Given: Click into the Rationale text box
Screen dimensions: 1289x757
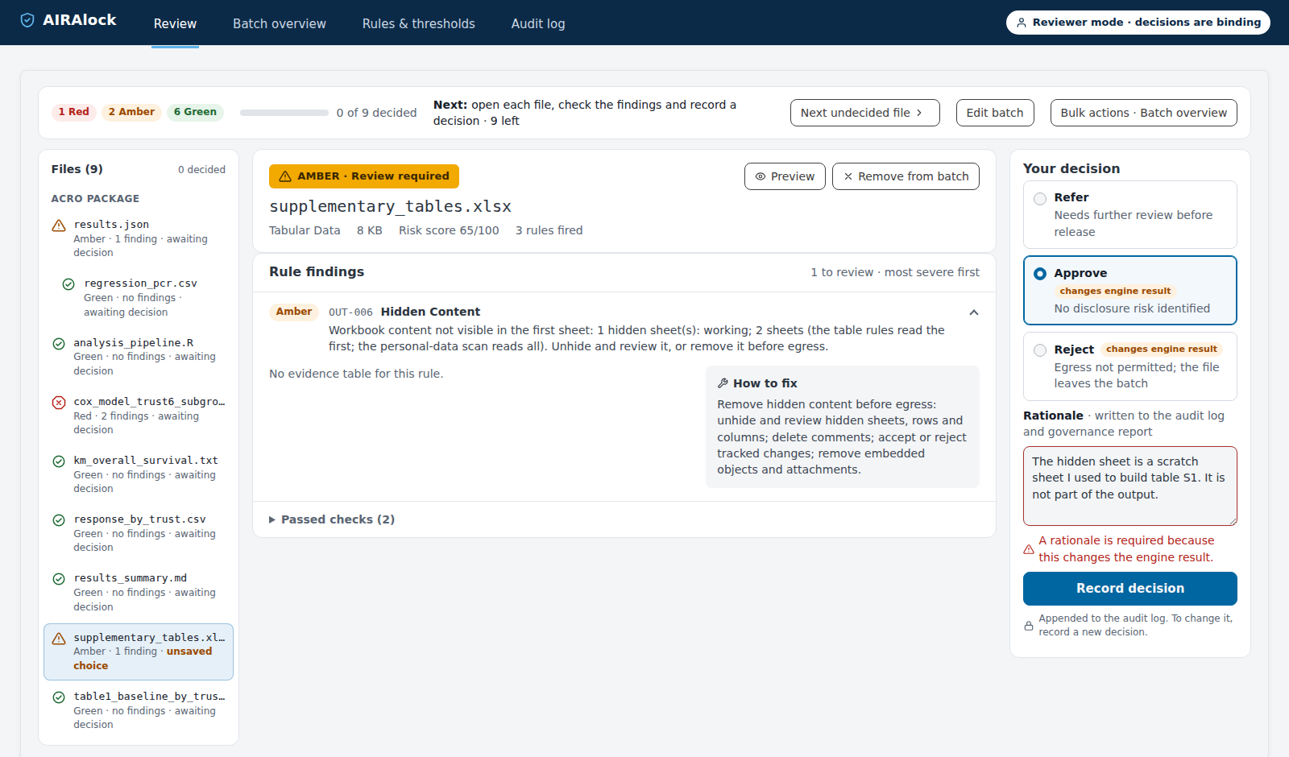Looking at the screenshot, I should [x=1129, y=486].
